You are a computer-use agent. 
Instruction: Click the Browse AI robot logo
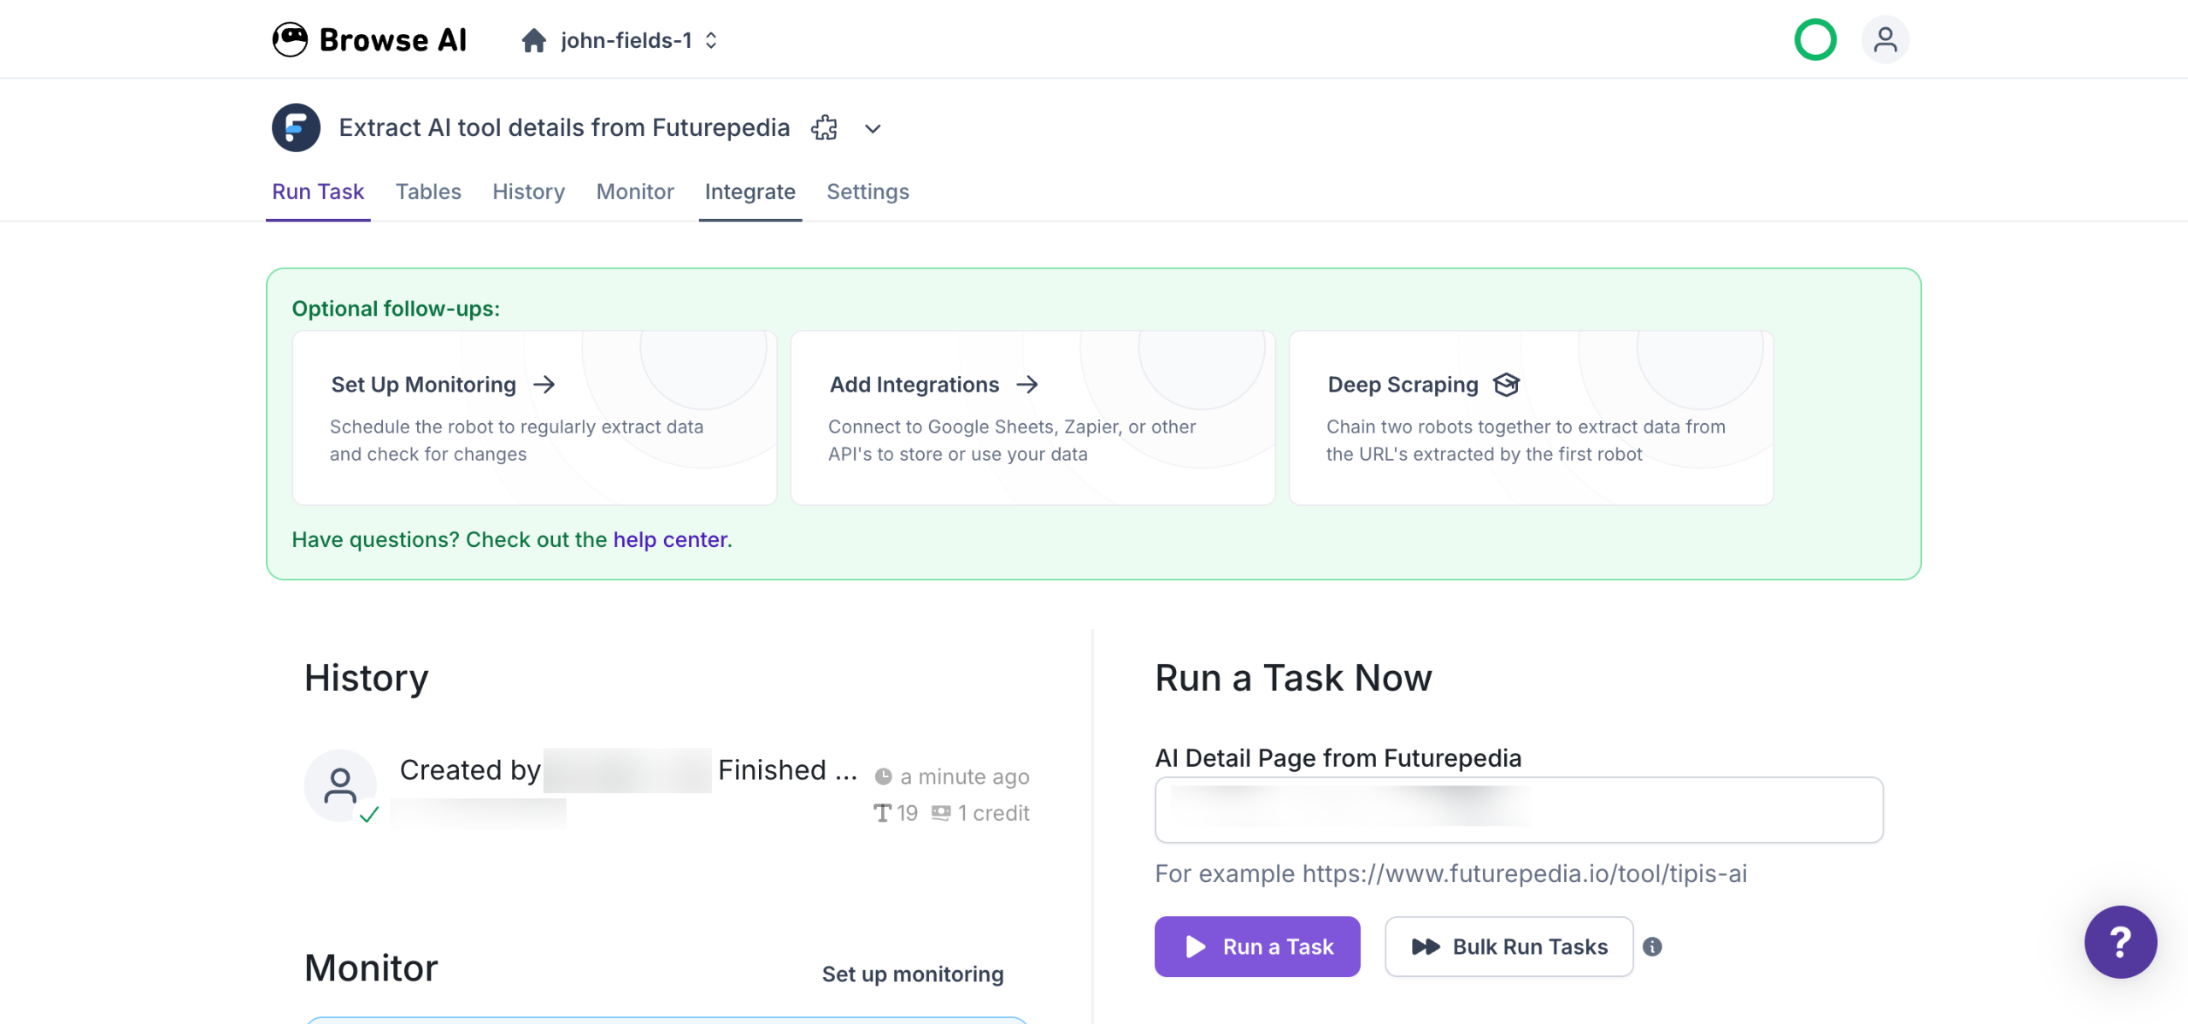(290, 39)
